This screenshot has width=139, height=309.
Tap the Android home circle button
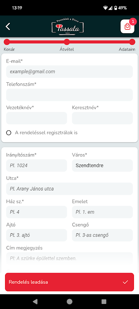69,302
